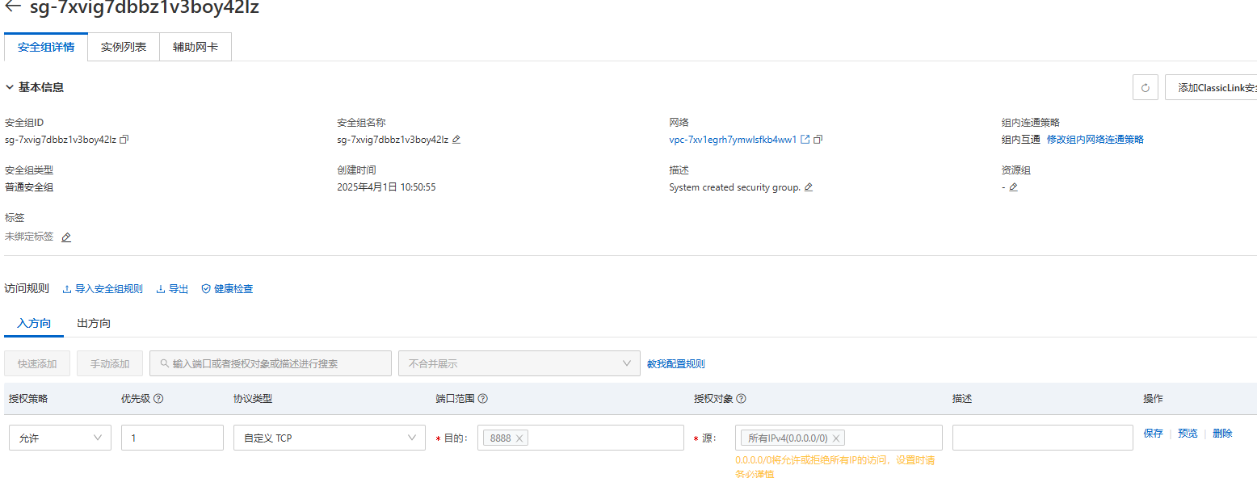Remove the 所有IPv4(0.0.0.0/0) source tag

coord(836,438)
